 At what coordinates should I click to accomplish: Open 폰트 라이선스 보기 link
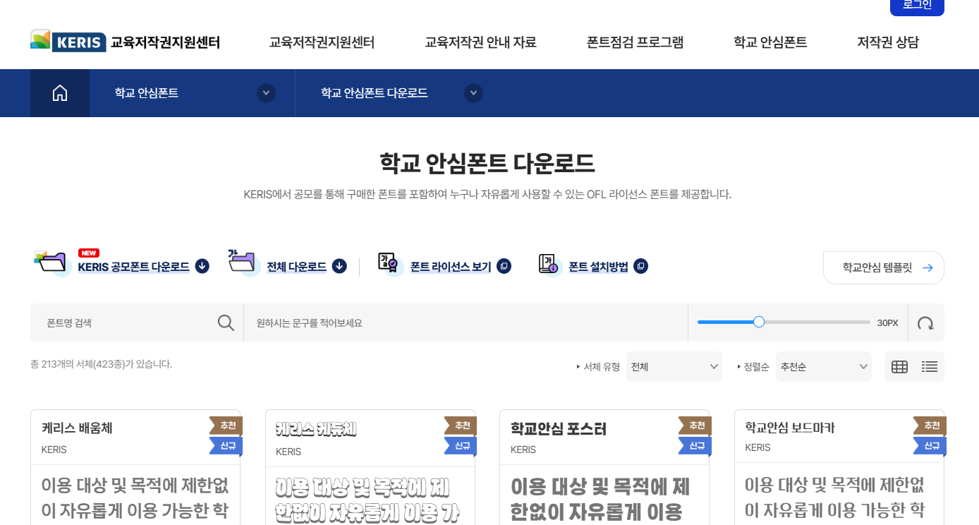pyautogui.click(x=451, y=267)
